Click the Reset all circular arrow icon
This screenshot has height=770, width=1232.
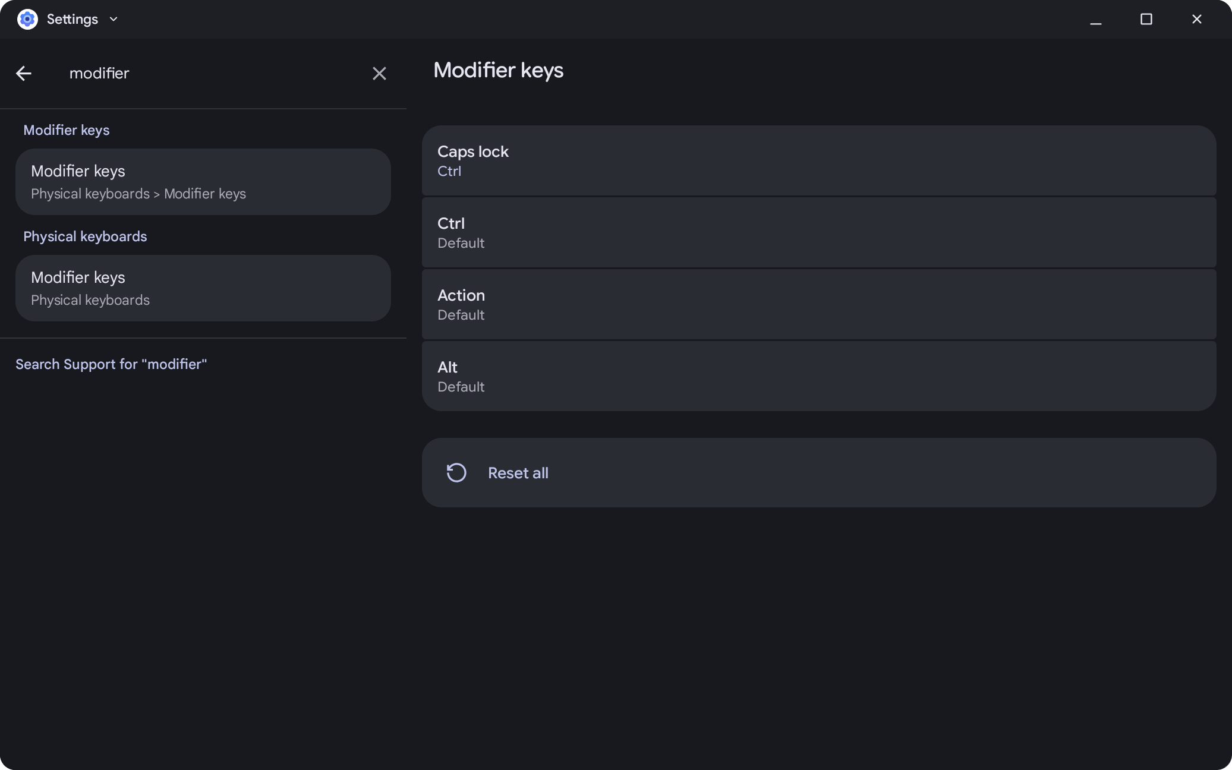point(456,473)
